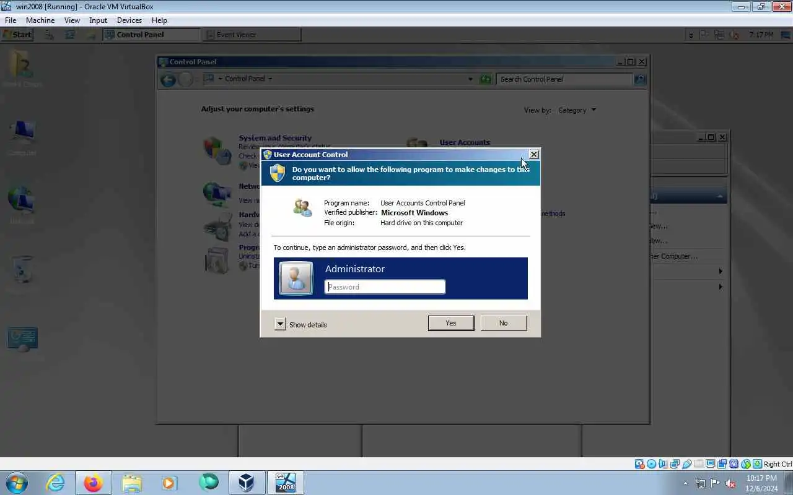Screen dimensions: 793x495
Task: Open the address bar history dropdown
Action: tap(470, 79)
